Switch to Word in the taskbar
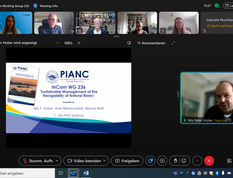Screen dimensions: 233x178 coord(86,173)
